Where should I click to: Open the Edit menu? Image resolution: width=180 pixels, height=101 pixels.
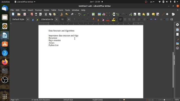(17, 10)
